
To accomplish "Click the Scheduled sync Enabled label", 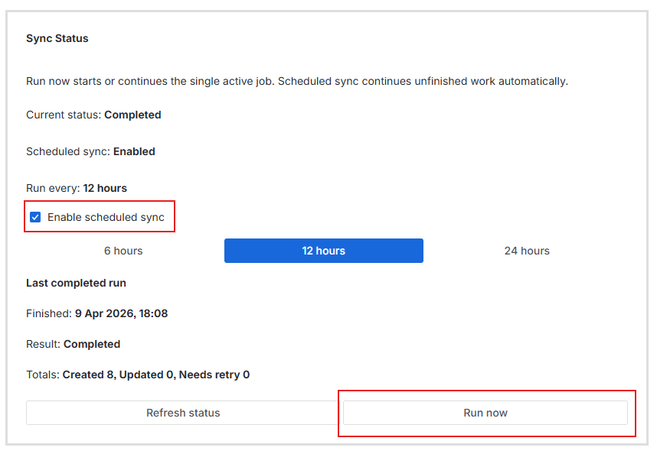I will click(89, 151).
